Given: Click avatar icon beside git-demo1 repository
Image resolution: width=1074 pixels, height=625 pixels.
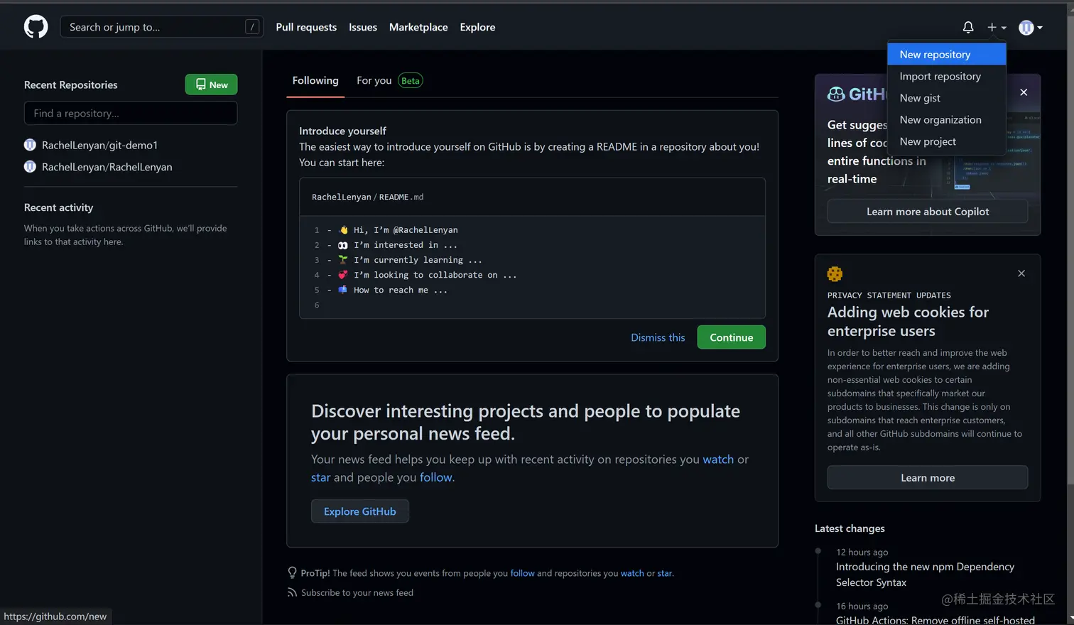Looking at the screenshot, I should tap(30, 145).
